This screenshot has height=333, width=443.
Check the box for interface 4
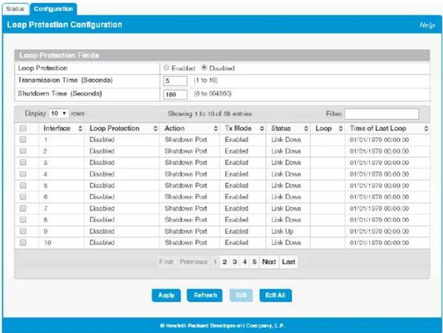pyautogui.click(x=23, y=174)
